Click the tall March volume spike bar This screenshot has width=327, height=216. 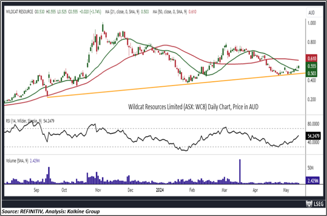240,171
